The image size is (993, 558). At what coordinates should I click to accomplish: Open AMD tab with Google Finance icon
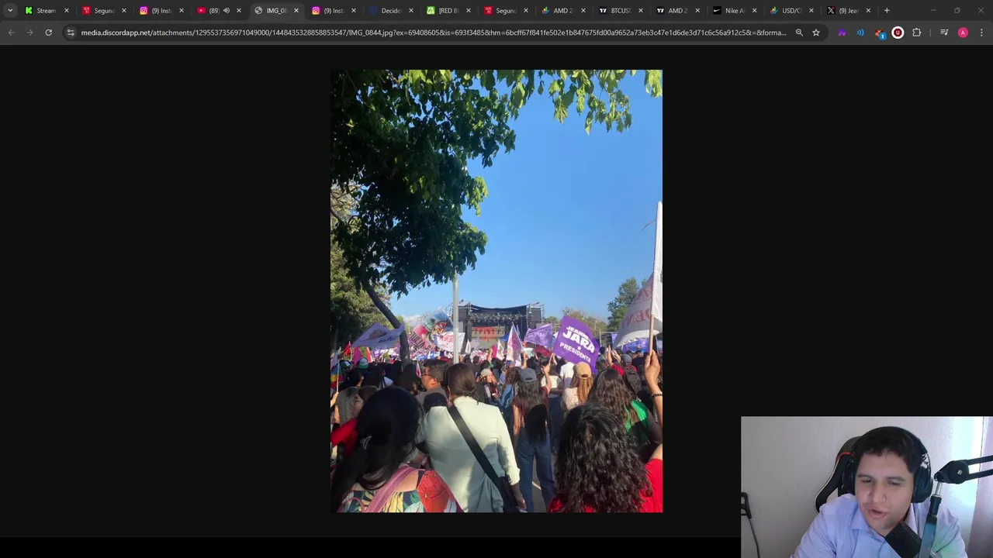click(562, 10)
